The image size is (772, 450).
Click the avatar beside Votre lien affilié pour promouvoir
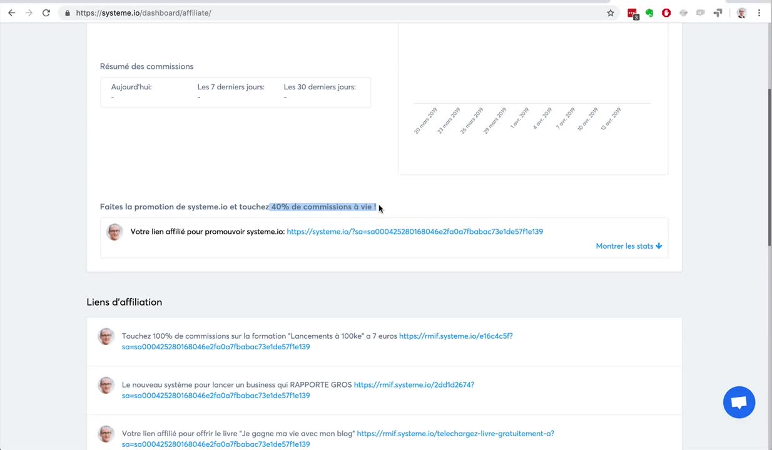(114, 232)
